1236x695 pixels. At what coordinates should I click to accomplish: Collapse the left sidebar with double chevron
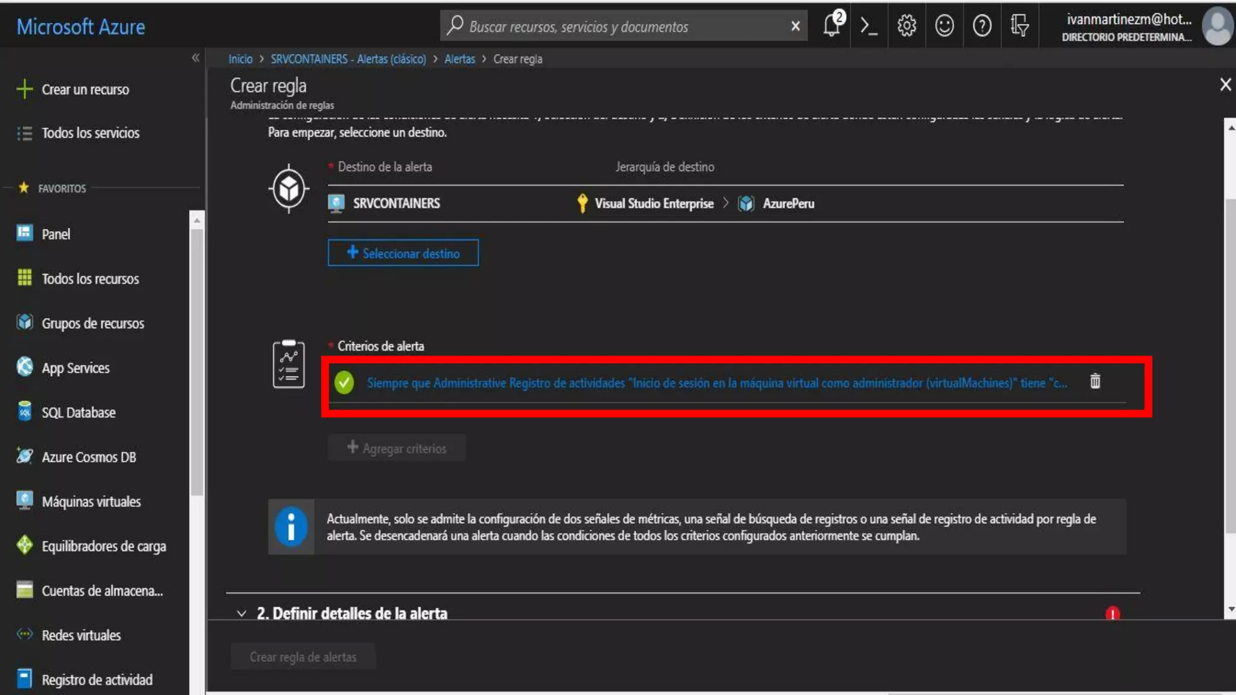pos(196,58)
